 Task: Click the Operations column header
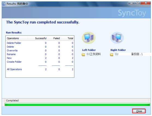17,38
